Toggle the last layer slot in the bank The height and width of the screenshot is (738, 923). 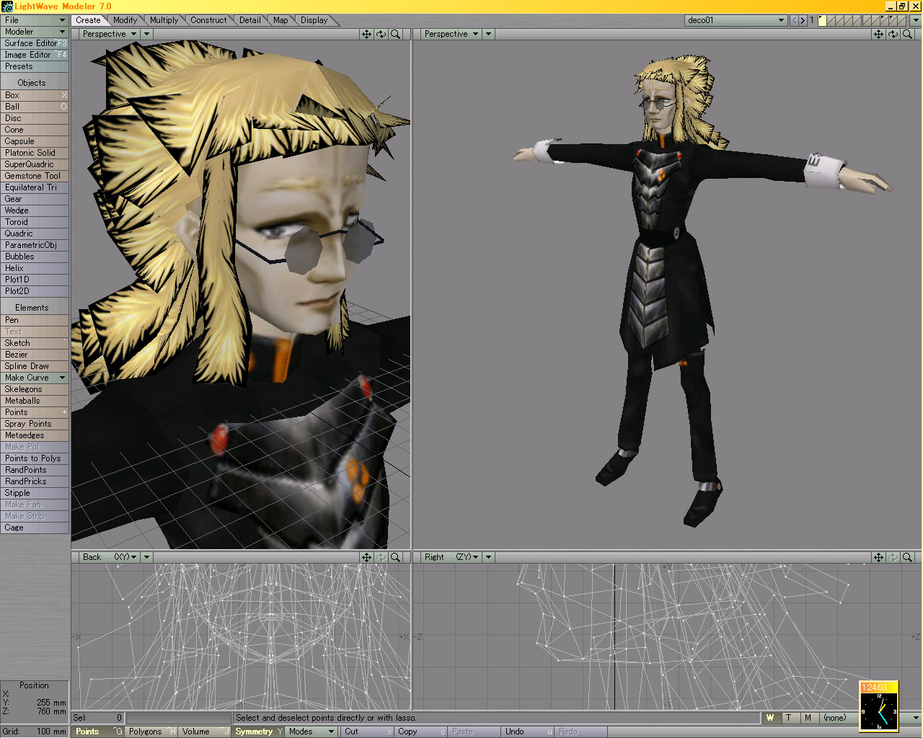(902, 20)
